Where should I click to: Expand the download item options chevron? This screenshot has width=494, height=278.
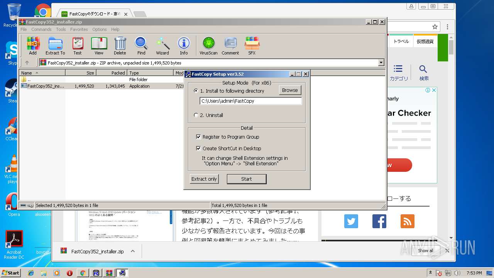pos(133,251)
